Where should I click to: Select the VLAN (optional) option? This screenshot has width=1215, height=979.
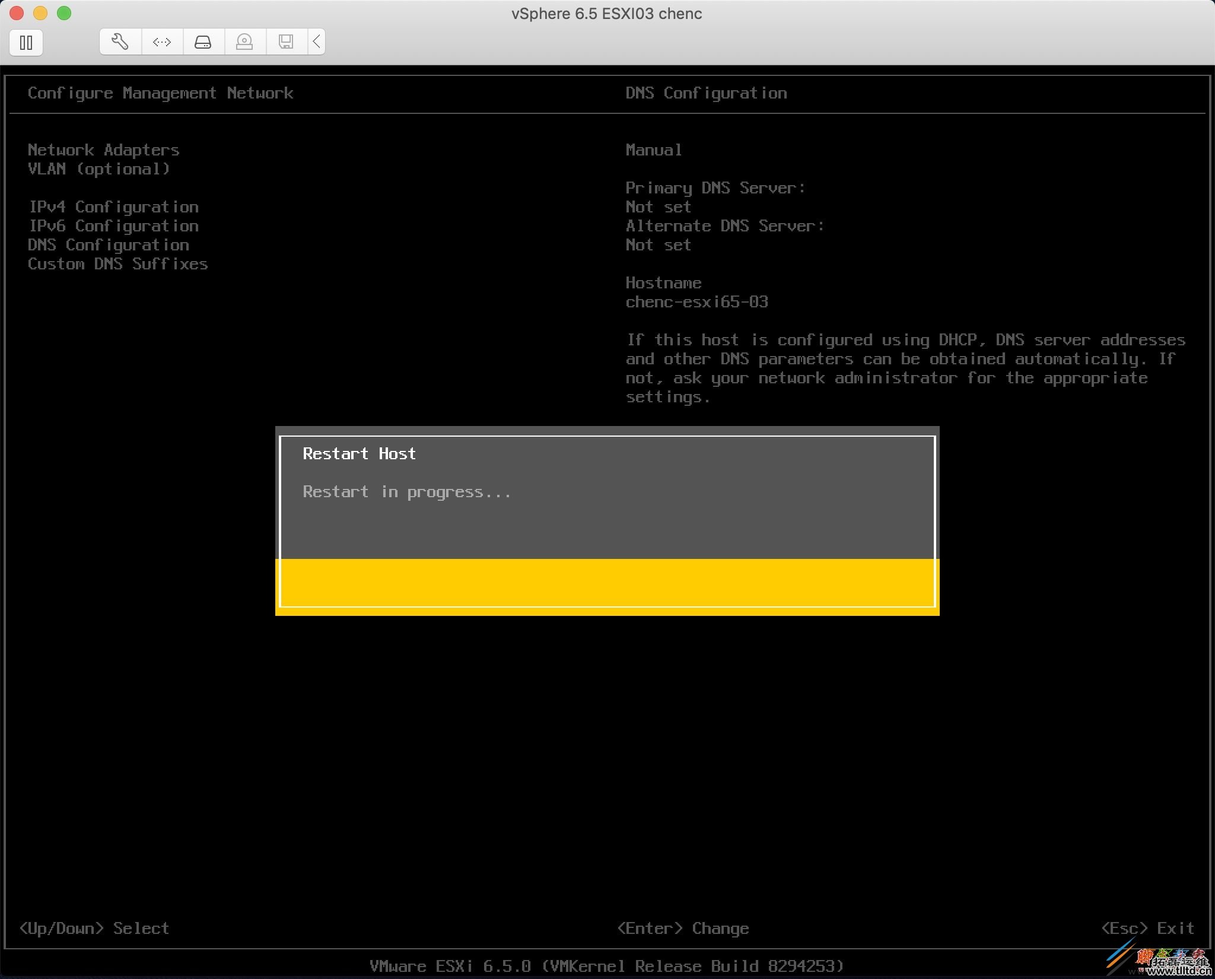tap(99, 169)
